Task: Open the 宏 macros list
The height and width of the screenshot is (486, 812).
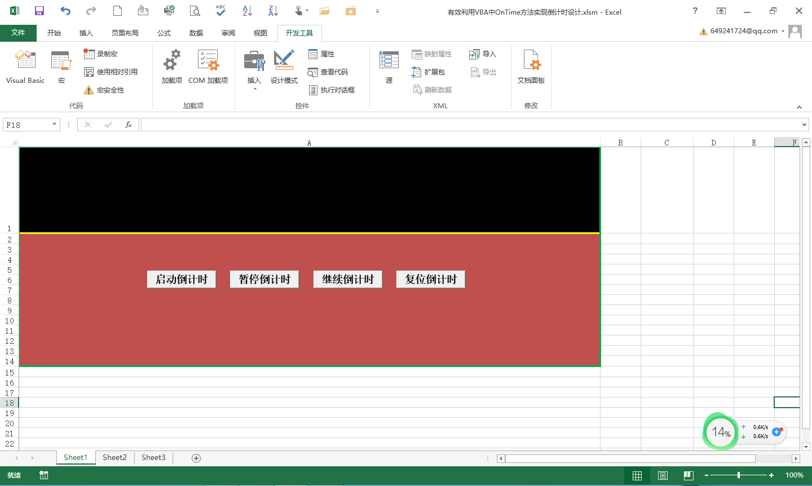Action: click(61, 67)
